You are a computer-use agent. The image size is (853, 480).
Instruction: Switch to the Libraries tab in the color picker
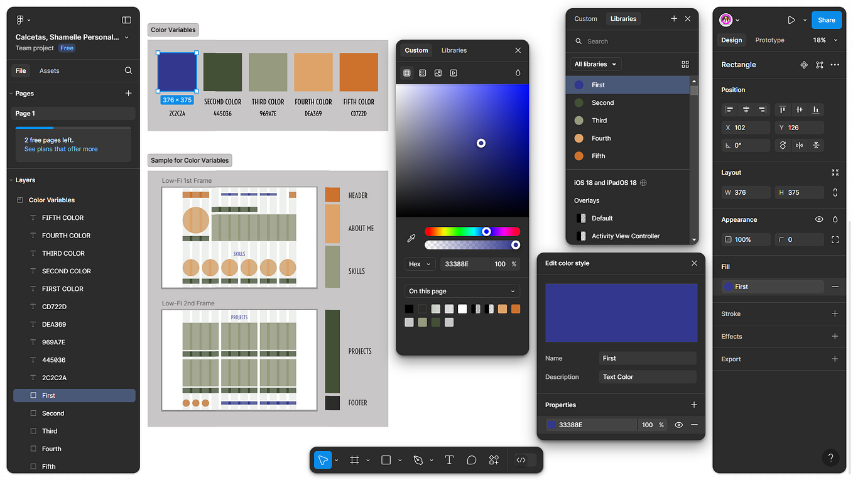454,50
